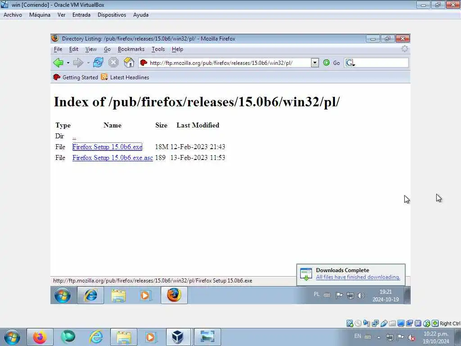Open VirtualBox Entrada menu
The width and height of the screenshot is (461, 346).
[81, 15]
